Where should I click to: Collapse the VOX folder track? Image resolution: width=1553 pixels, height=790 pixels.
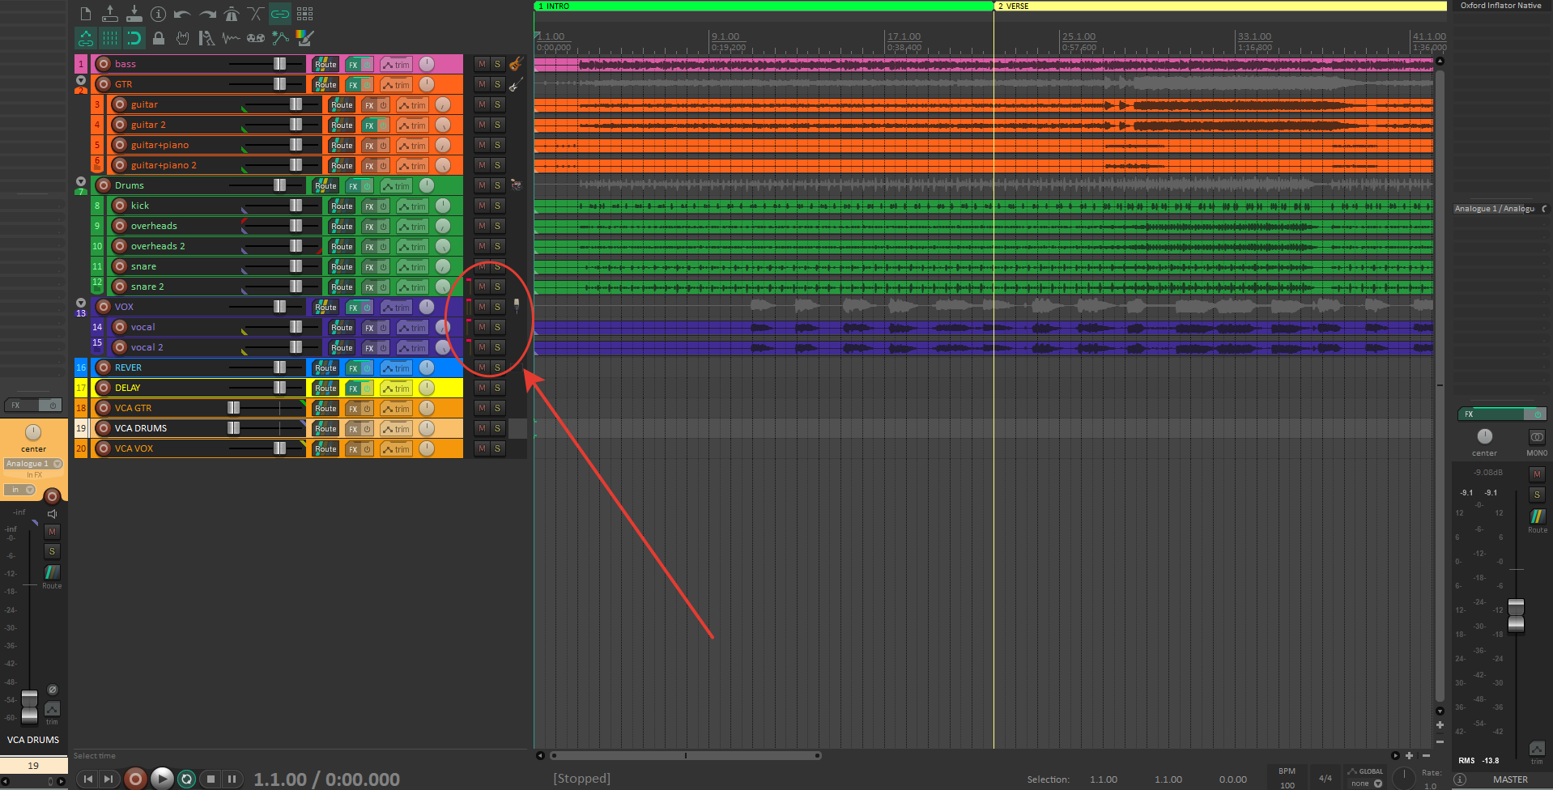click(x=80, y=303)
